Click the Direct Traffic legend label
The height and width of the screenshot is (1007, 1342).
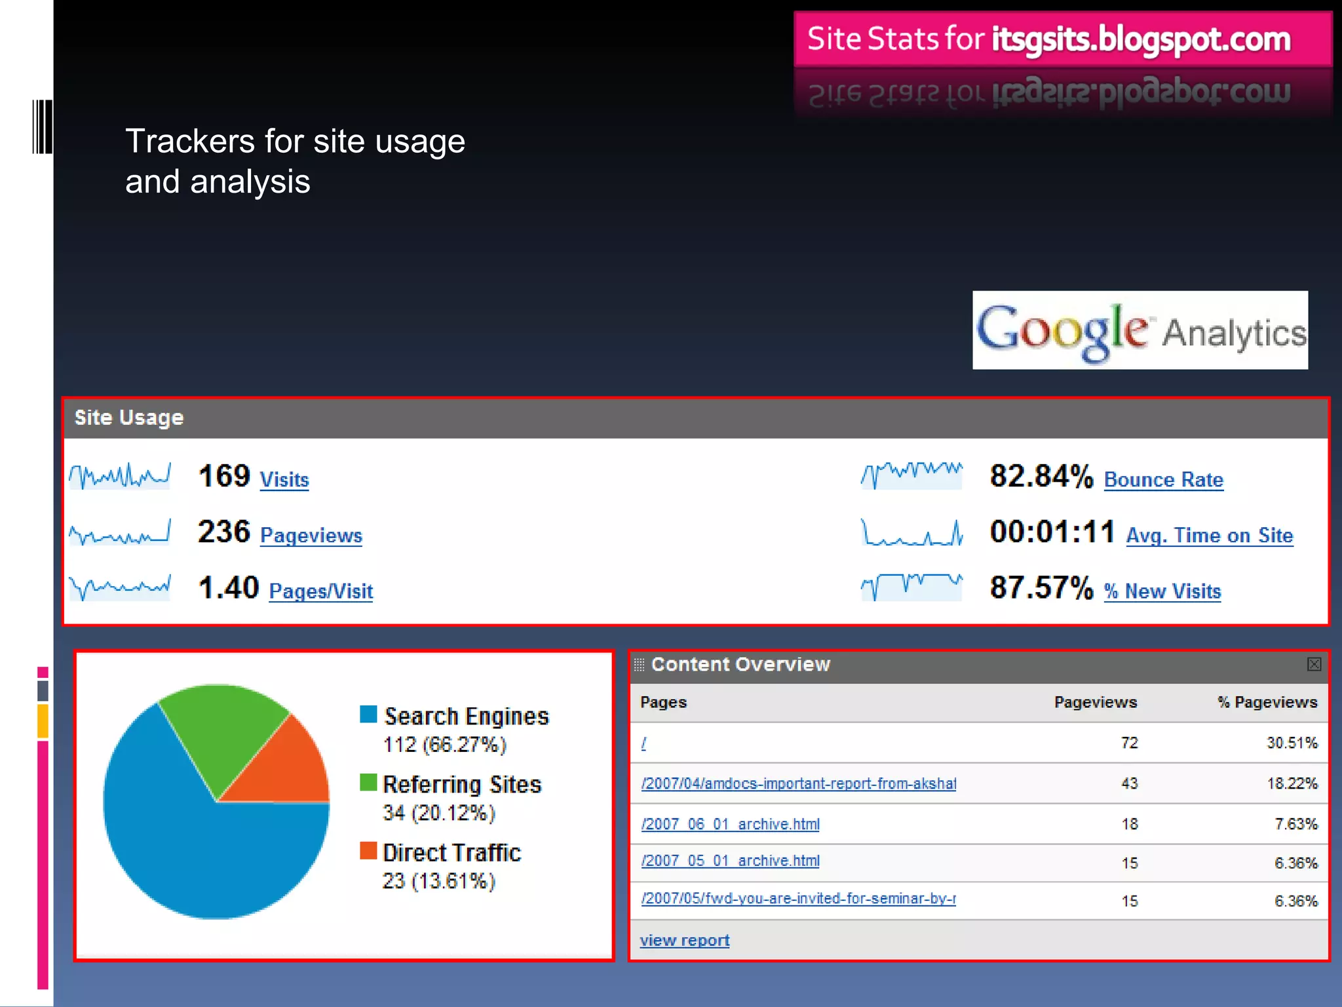click(452, 852)
